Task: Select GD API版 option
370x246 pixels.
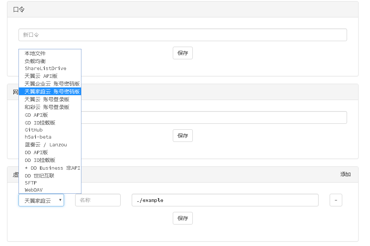Action: (x=50, y=115)
